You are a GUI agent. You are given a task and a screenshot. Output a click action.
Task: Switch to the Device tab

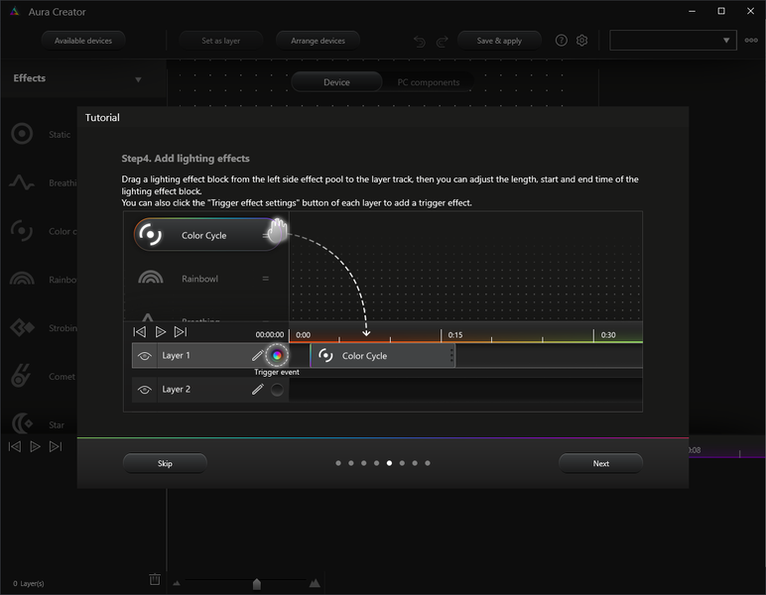336,82
